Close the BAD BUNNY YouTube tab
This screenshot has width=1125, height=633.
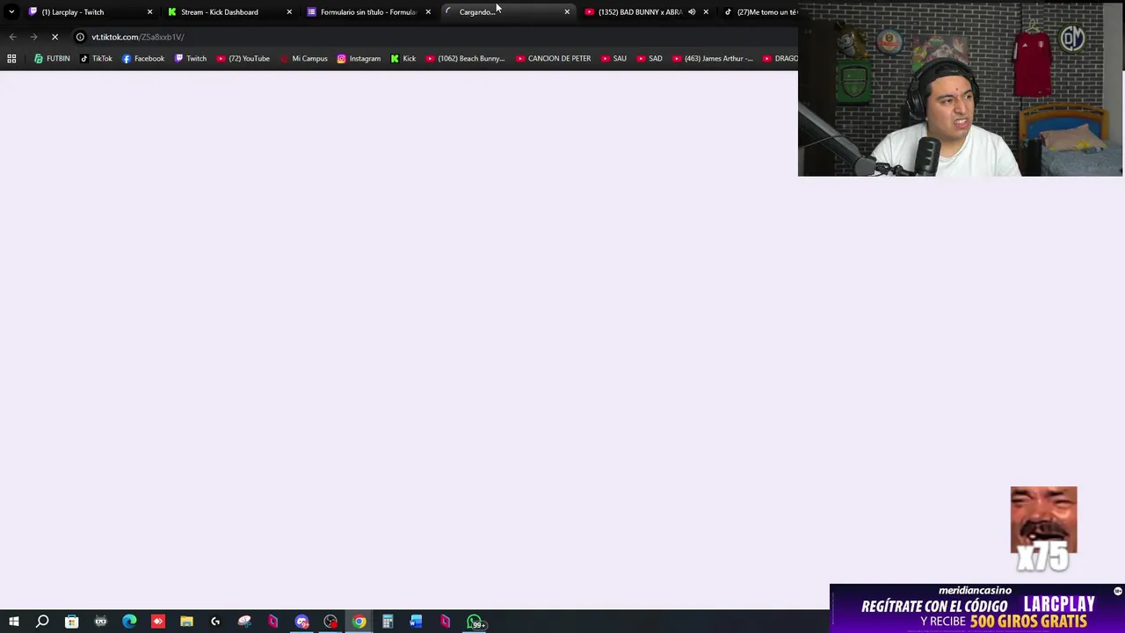(706, 12)
